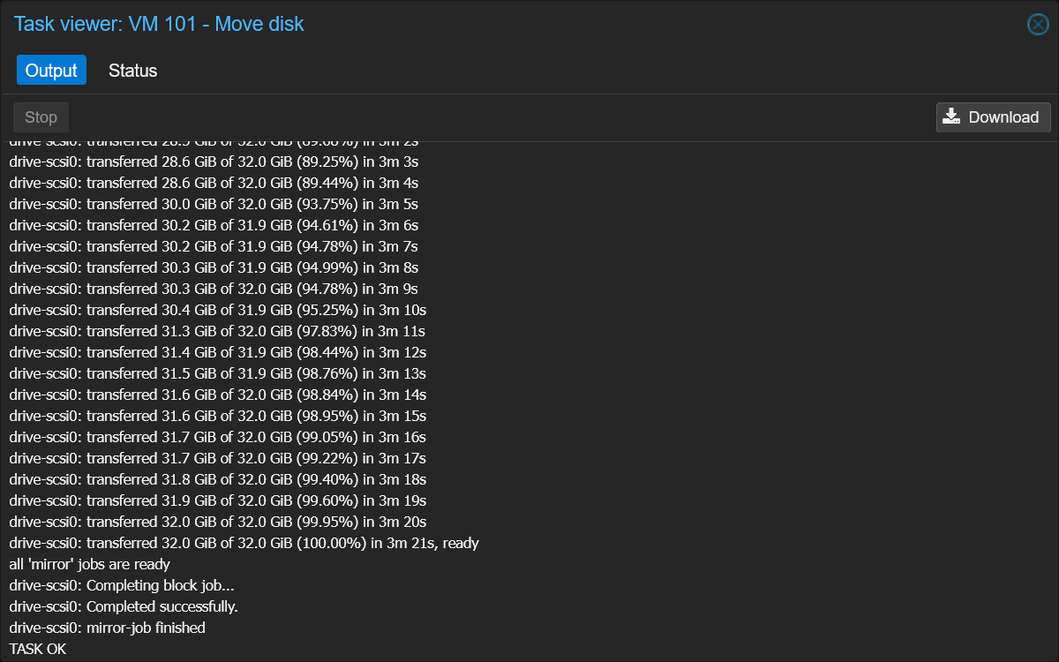
Task: Close the Task viewer dialog
Action: (x=1038, y=25)
